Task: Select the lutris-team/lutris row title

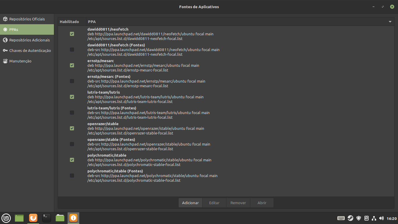Action: click(x=103, y=92)
